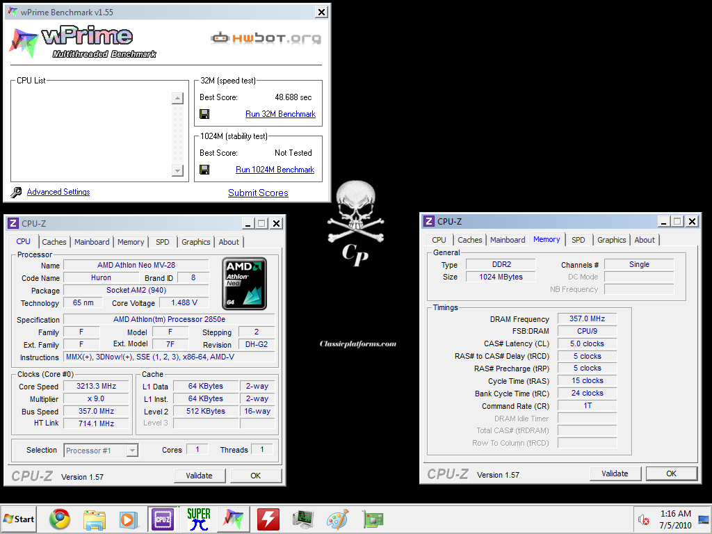Switch to About tab in left CPU-Z window

229,242
